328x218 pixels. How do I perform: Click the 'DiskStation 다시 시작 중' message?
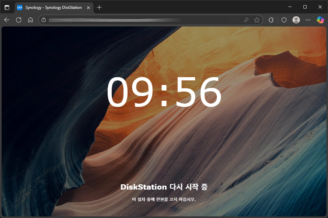pyautogui.click(x=164, y=187)
